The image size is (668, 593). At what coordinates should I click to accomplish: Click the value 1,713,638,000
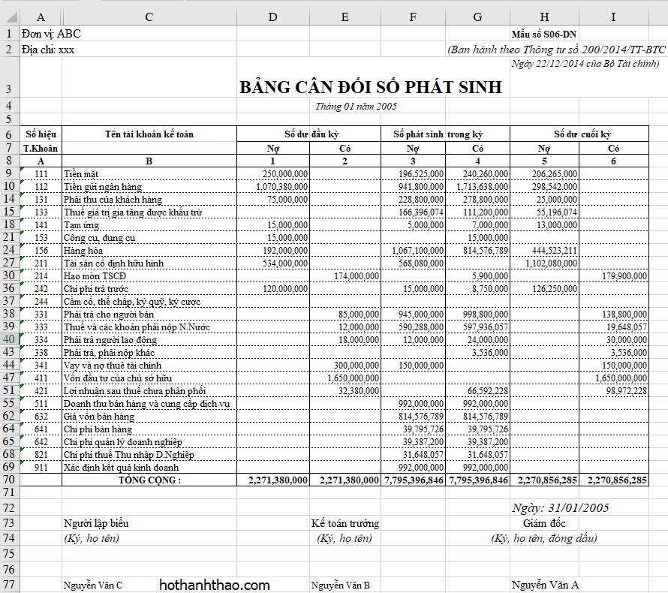coord(483,187)
